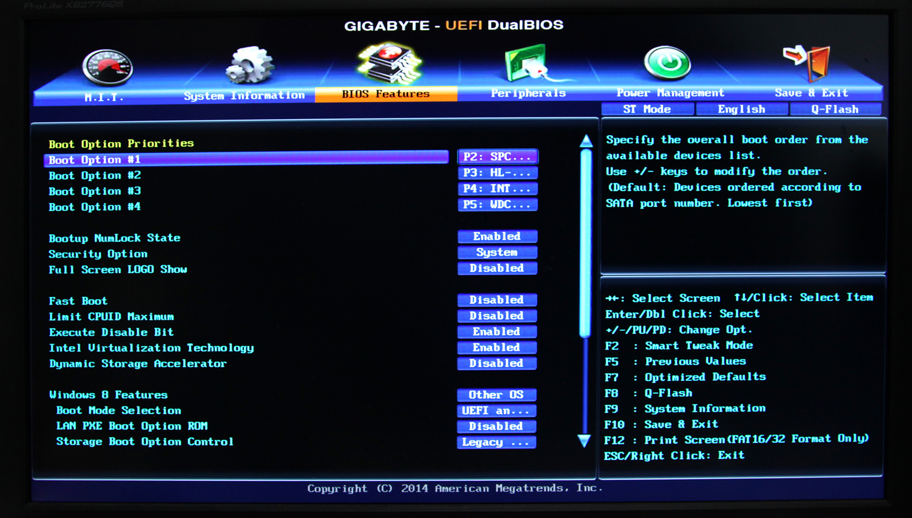Select the Limit CPUID Maximum label

(x=111, y=317)
